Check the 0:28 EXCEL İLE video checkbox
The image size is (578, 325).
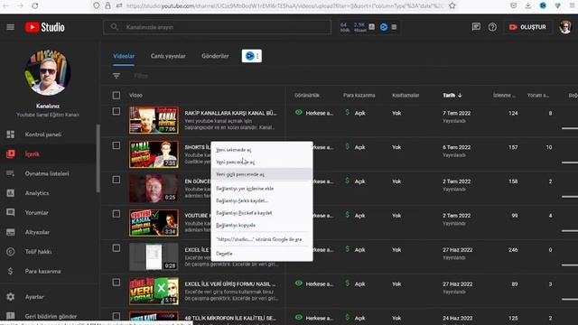(117, 248)
